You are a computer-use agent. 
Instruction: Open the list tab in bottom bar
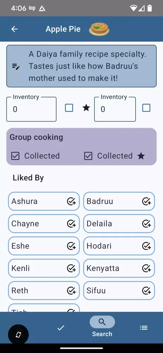point(144,328)
